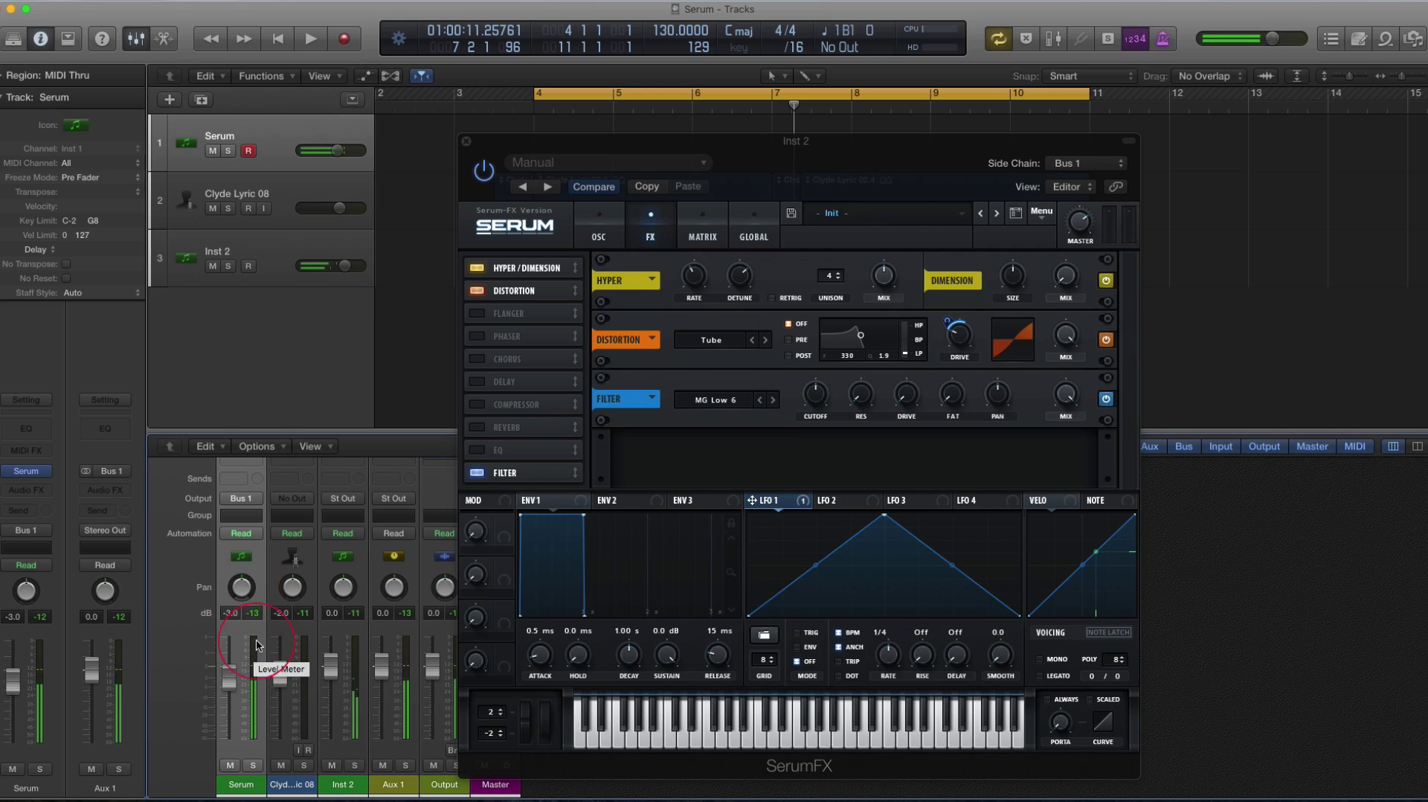Open the Serum Menu button
This screenshot has height=802, width=1428.
click(x=1041, y=212)
